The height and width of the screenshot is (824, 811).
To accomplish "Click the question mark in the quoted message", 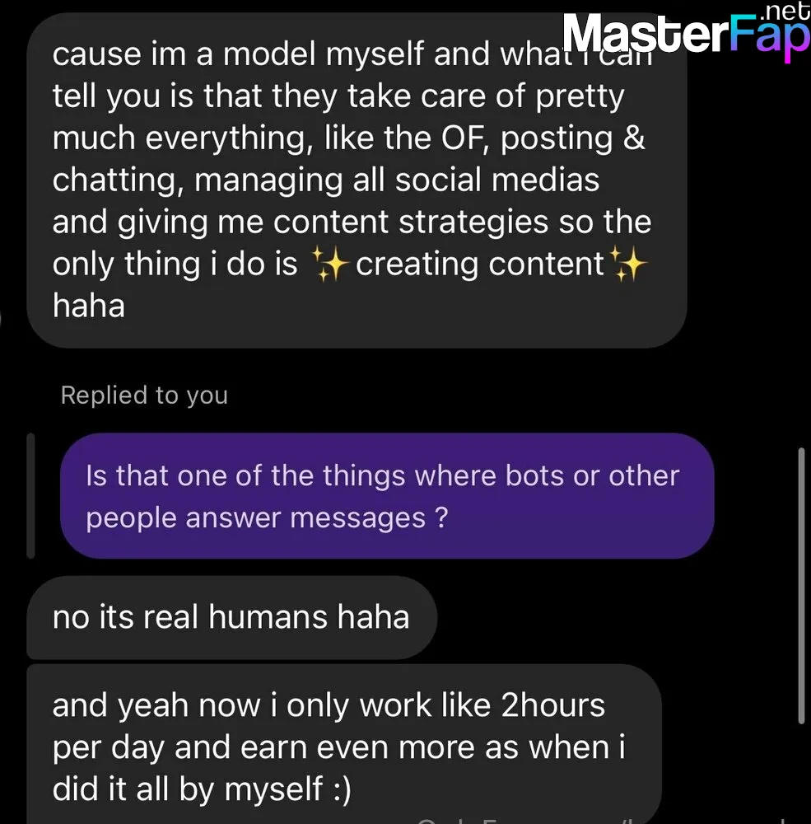I will point(442,517).
